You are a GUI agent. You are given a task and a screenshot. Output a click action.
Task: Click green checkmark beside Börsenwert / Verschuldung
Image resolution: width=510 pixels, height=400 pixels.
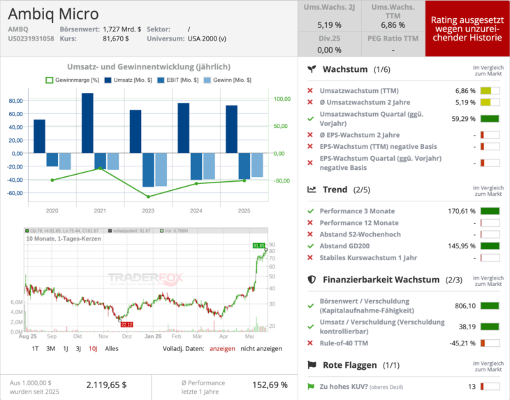pyautogui.click(x=310, y=306)
